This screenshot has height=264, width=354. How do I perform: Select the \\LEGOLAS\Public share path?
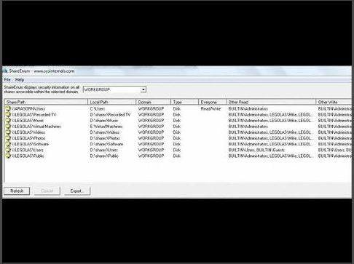click(x=28, y=156)
